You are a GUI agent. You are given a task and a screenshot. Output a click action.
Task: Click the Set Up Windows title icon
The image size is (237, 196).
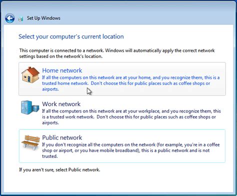click(x=20, y=19)
